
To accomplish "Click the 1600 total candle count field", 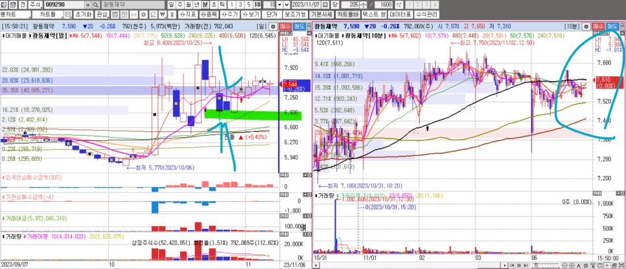I will (384, 5).
